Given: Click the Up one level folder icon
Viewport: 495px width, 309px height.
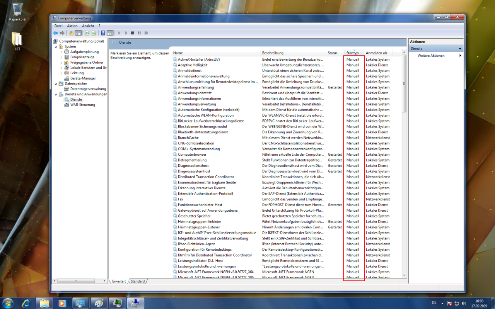Looking at the screenshot, I should point(71,33).
